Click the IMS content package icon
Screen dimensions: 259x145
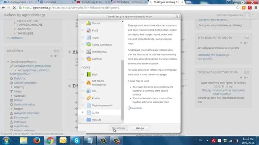[x=89, y=83]
